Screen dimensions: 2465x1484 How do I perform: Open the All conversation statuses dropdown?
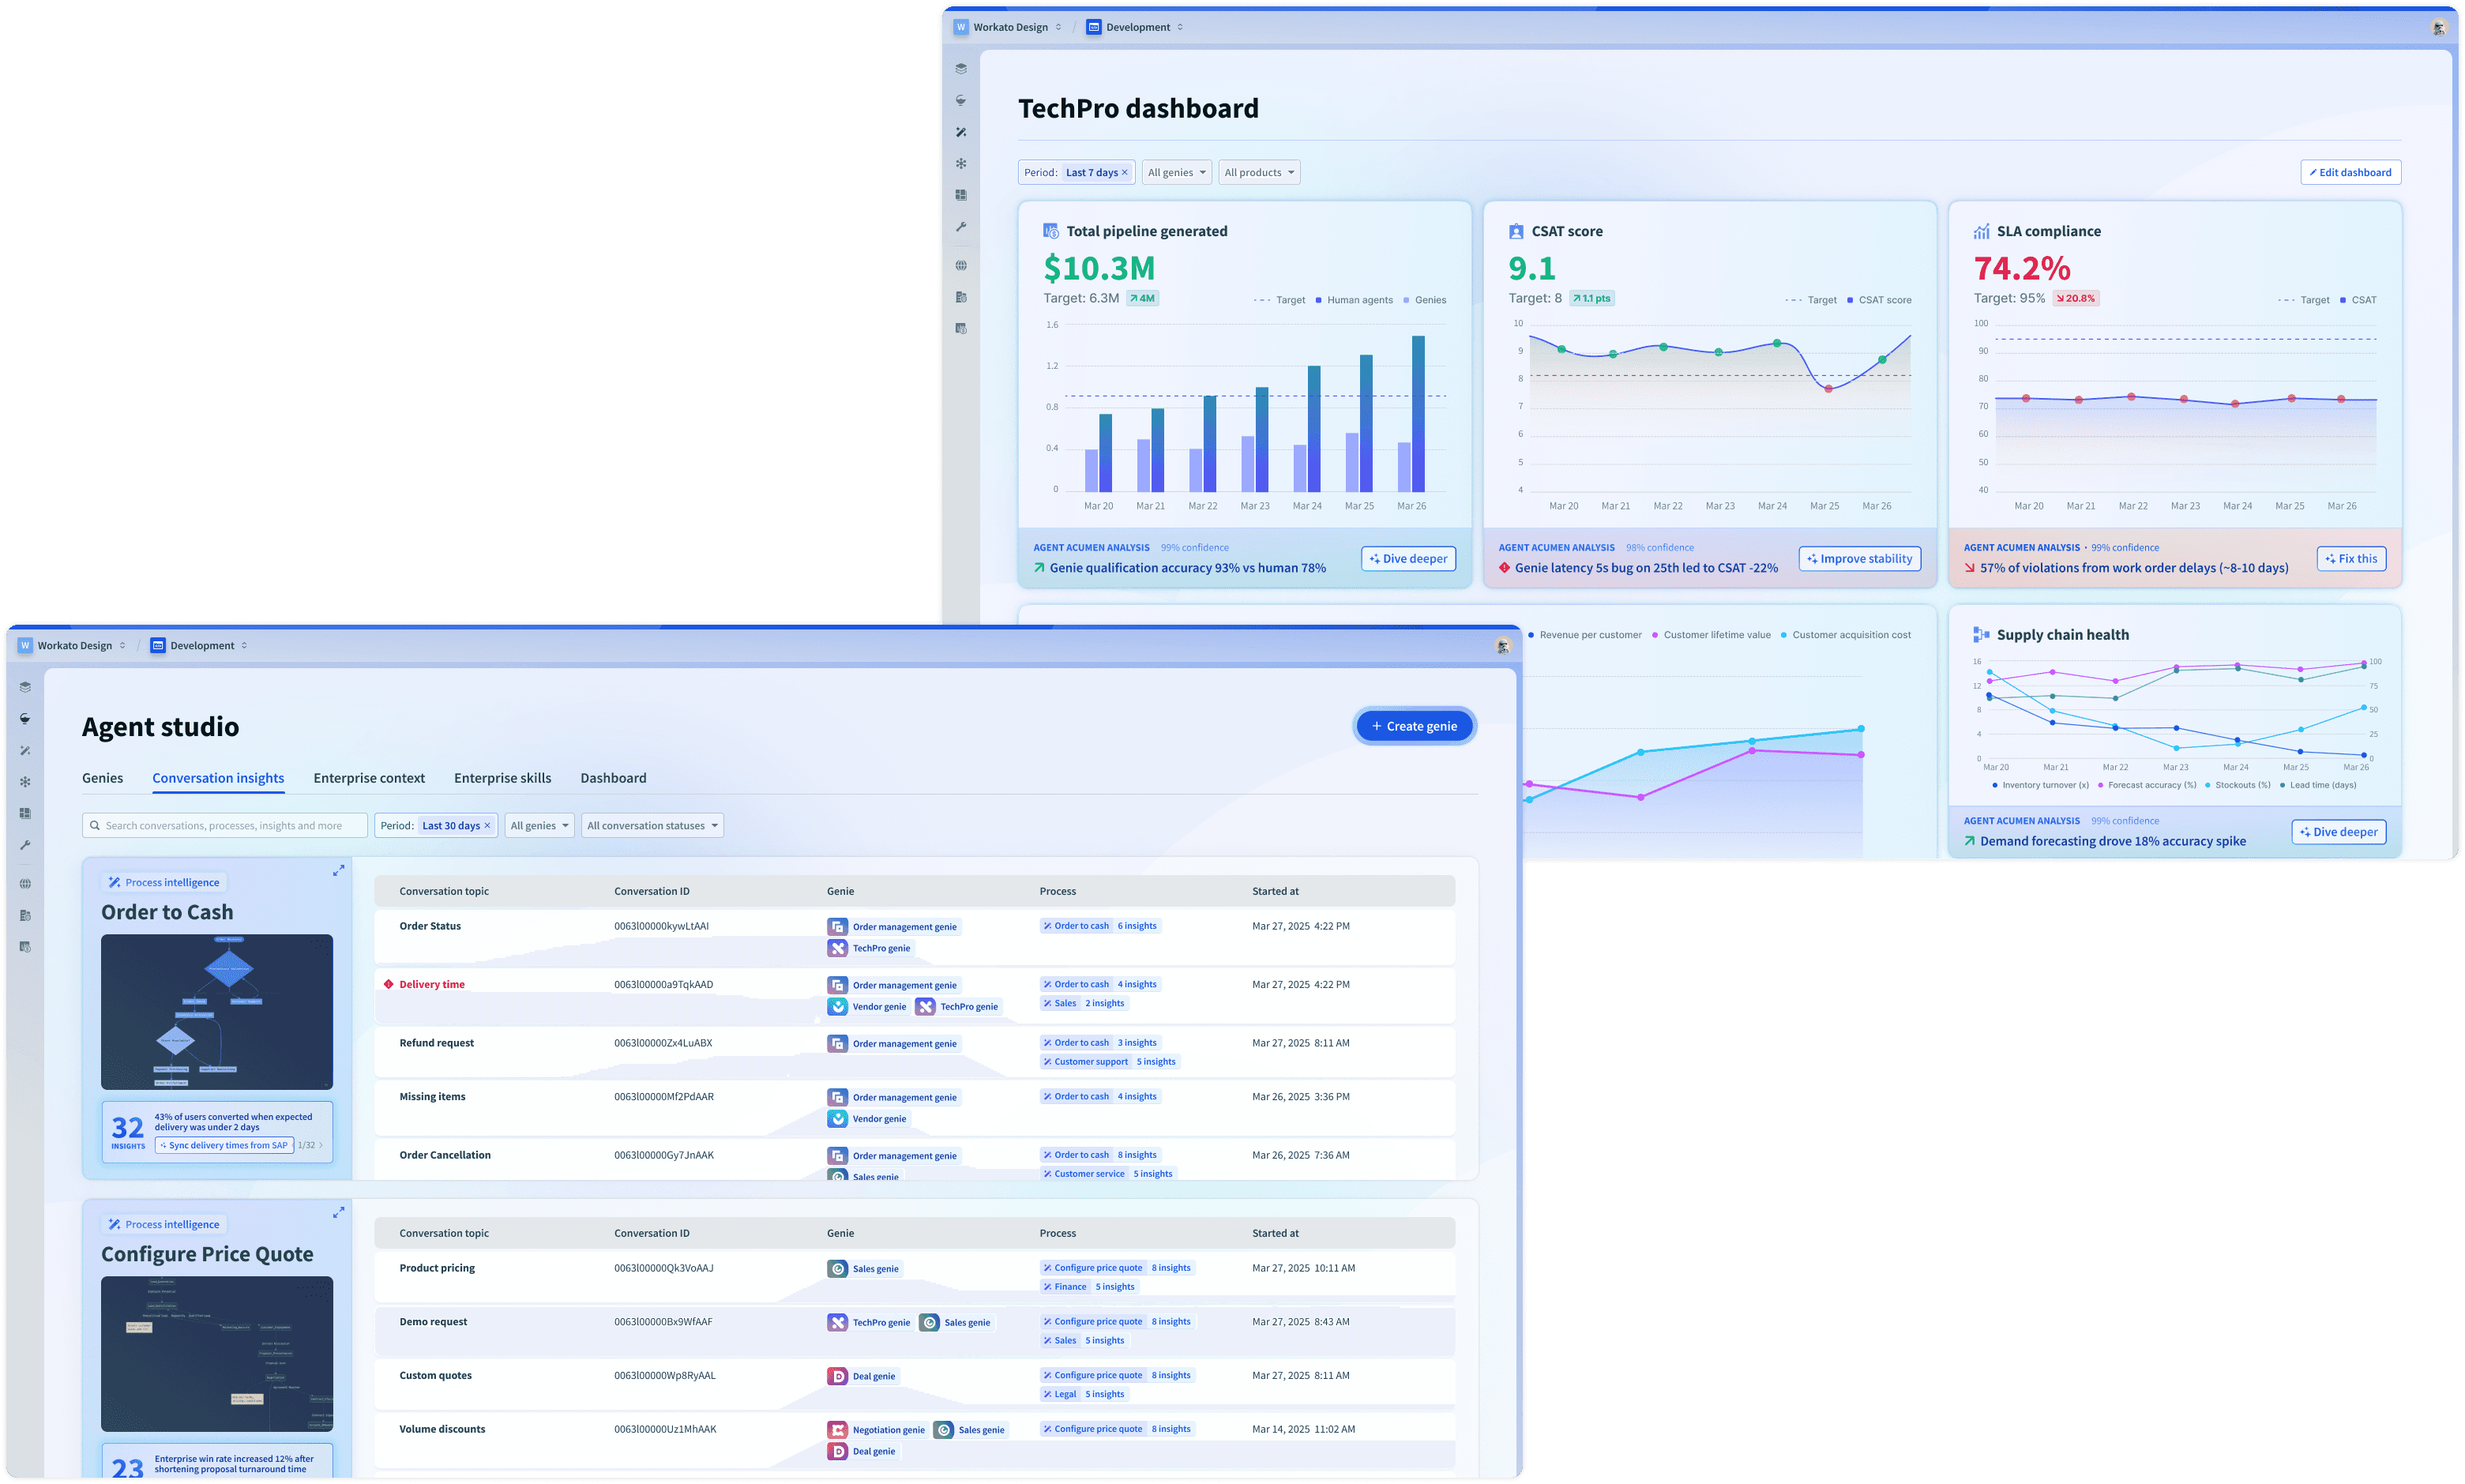[x=652, y=826]
